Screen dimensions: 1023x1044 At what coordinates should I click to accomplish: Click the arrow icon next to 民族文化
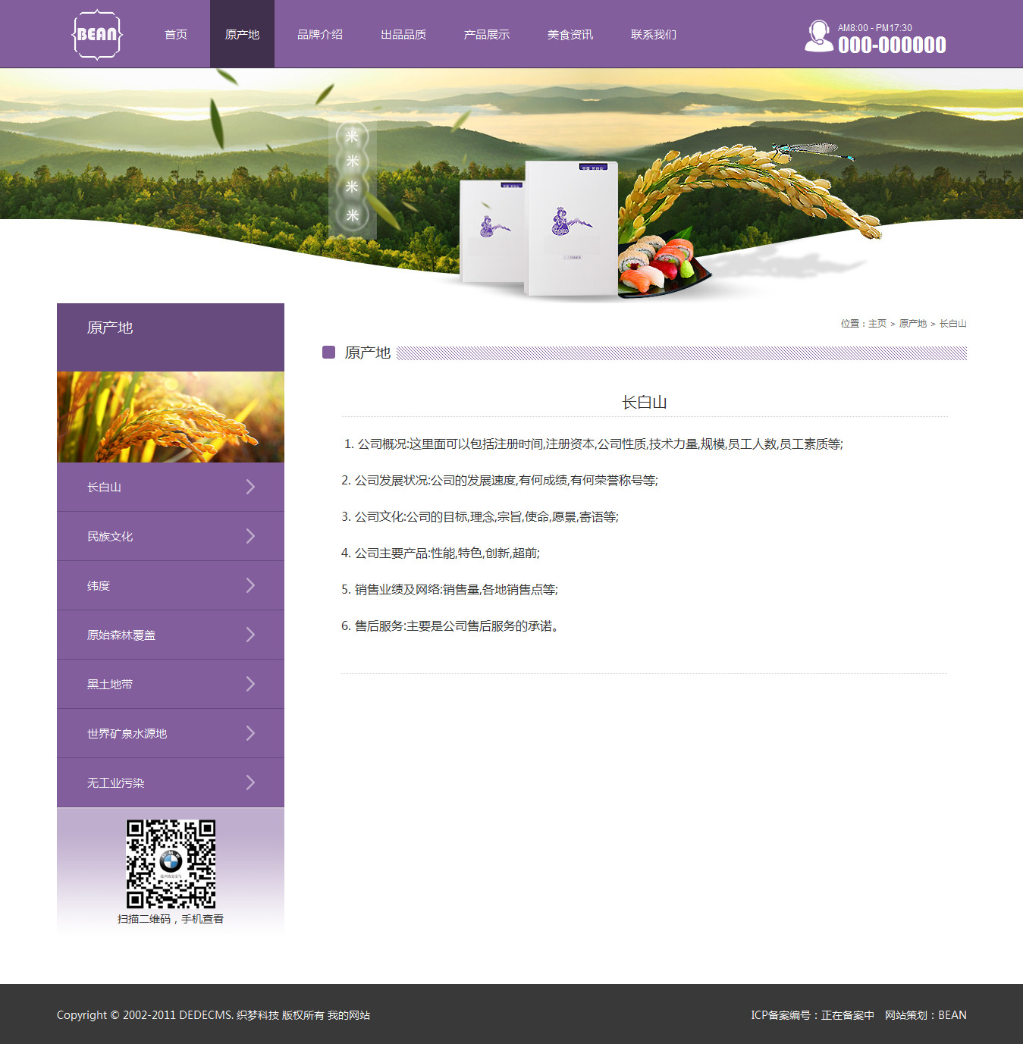coord(250,536)
